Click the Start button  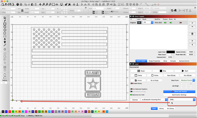[x=185, y=71]
